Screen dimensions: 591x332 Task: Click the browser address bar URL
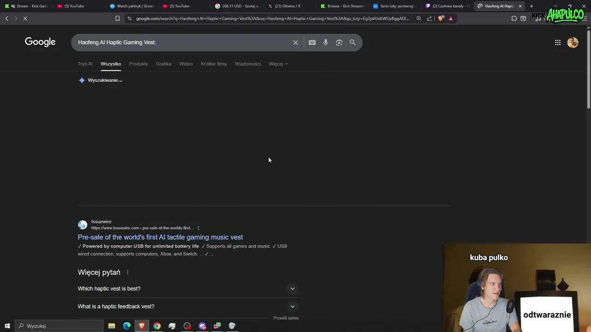272,18
